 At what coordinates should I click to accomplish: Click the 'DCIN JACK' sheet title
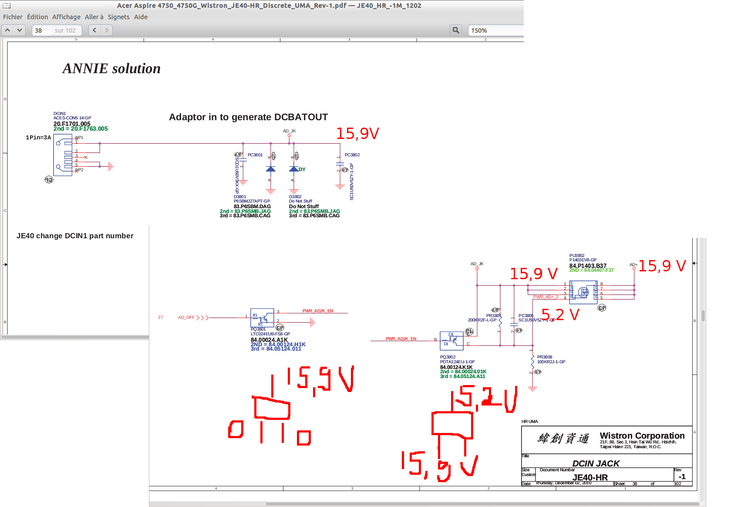coord(596,463)
